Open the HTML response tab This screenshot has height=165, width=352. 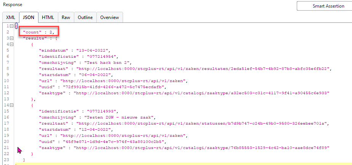[48, 17]
